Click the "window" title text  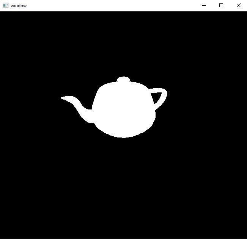(19, 6)
